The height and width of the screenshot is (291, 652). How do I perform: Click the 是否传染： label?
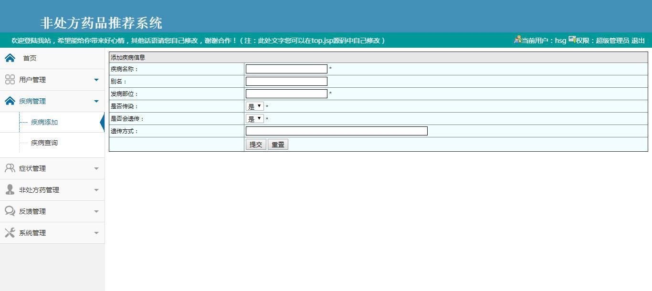124,106
